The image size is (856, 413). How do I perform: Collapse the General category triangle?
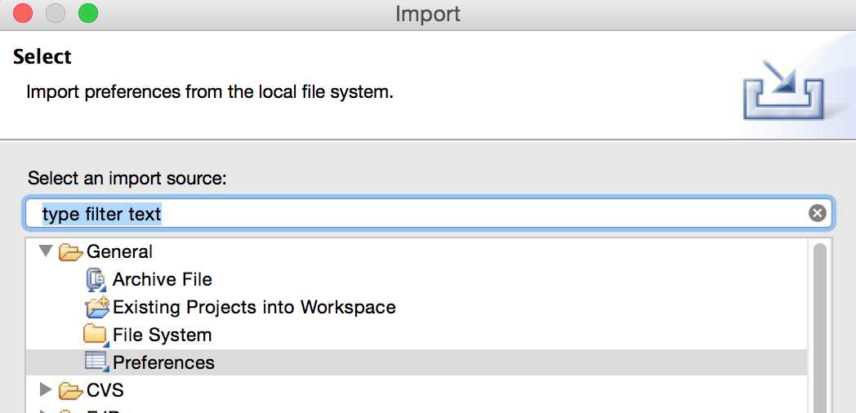[47, 251]
